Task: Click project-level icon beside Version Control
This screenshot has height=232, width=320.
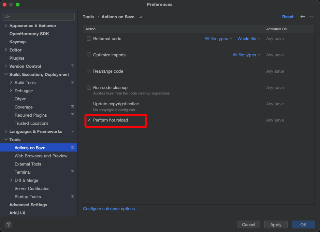Action: tap(72, 66)
